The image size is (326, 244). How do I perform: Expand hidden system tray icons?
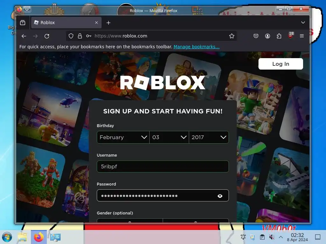(281, 237)
